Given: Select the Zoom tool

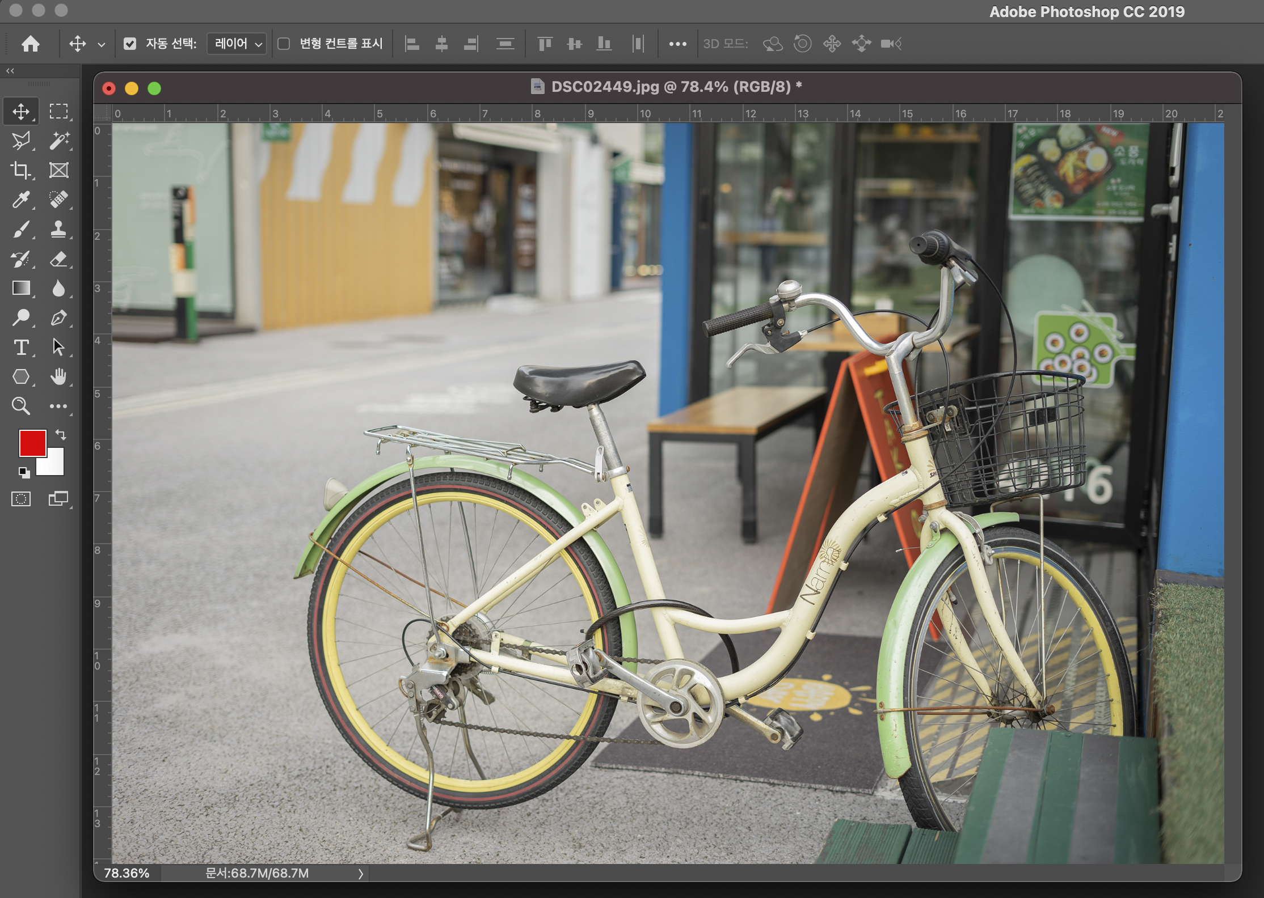Looking at the screenshot, I should point(21,406).
